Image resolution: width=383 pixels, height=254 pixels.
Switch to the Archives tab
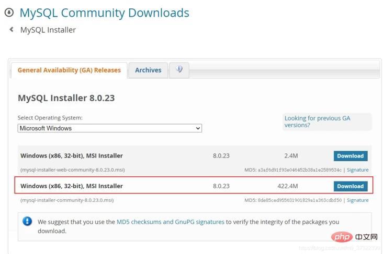(x=148, y=70)
